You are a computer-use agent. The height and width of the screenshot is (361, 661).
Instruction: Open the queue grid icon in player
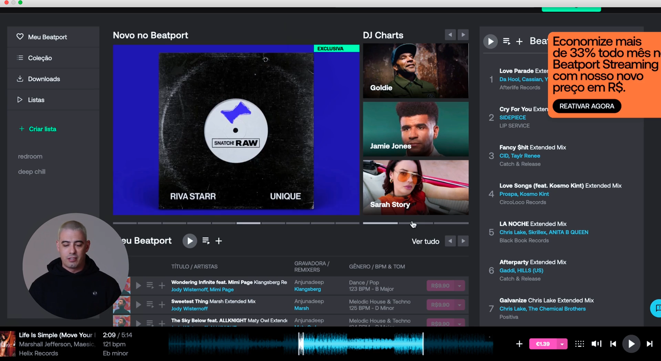[579, 344]
